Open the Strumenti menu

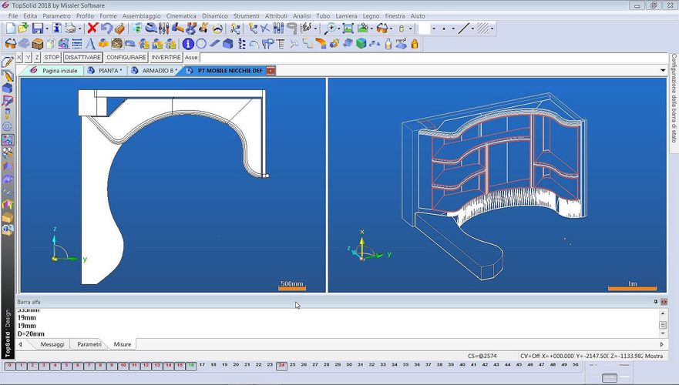click(x=246, y=16)
